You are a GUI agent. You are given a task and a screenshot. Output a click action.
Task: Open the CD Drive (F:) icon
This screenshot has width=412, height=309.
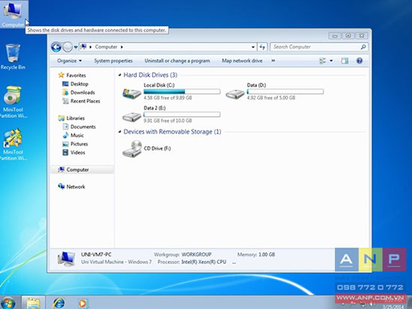tap(132, 148)
